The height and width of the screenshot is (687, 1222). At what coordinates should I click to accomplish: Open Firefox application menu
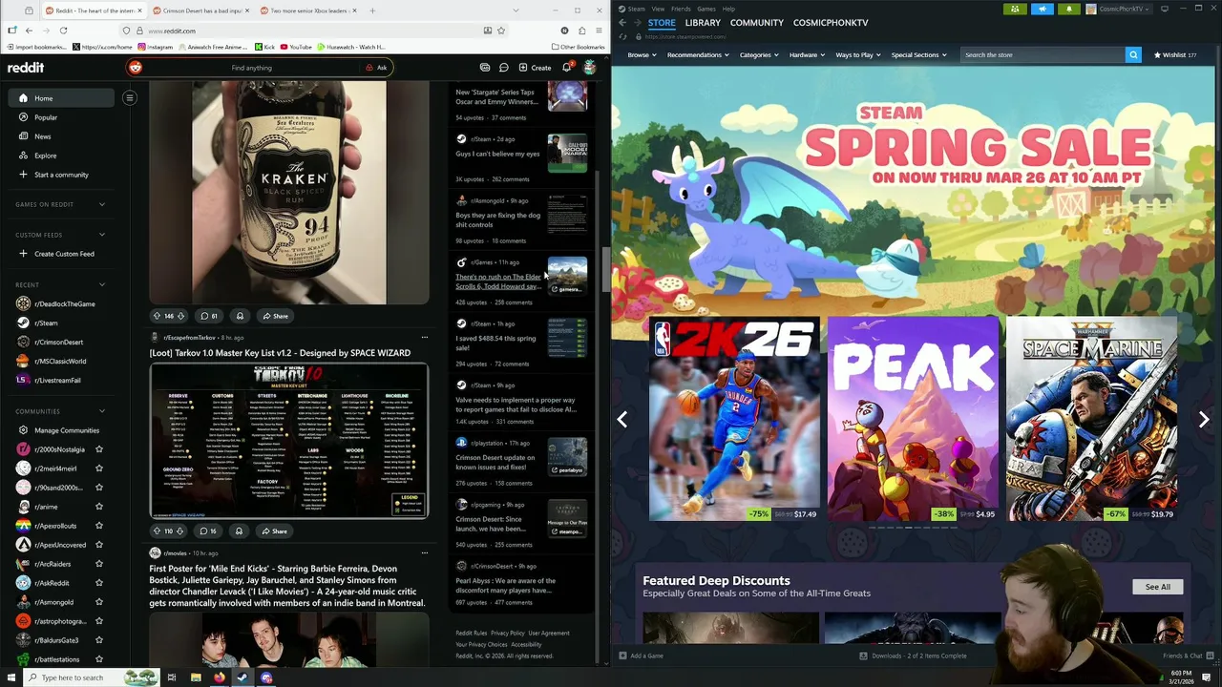coord(599,31)
